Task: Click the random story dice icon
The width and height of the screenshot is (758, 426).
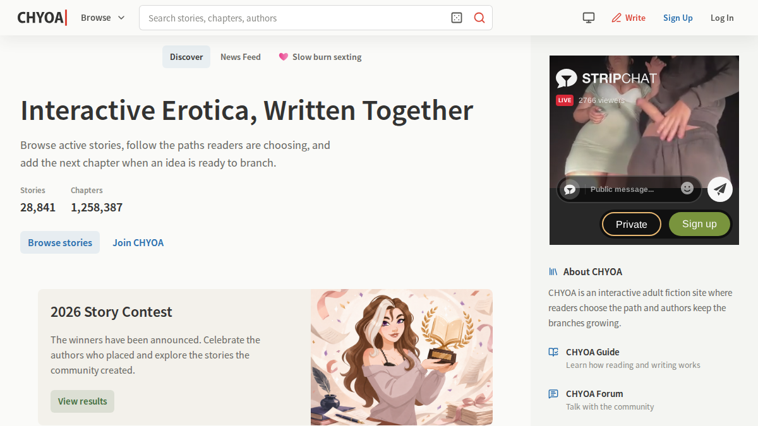Action: coord(457,18)
